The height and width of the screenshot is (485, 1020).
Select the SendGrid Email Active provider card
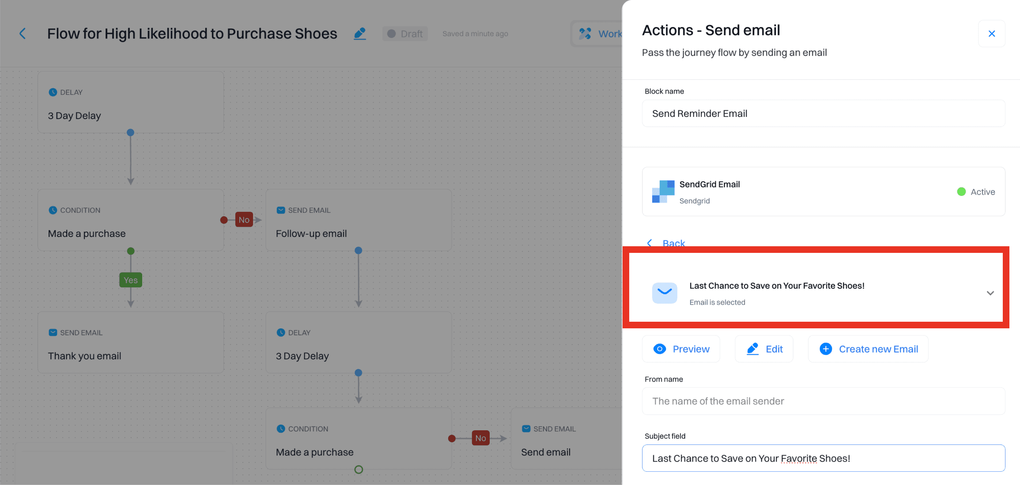(x=823, y=192)
